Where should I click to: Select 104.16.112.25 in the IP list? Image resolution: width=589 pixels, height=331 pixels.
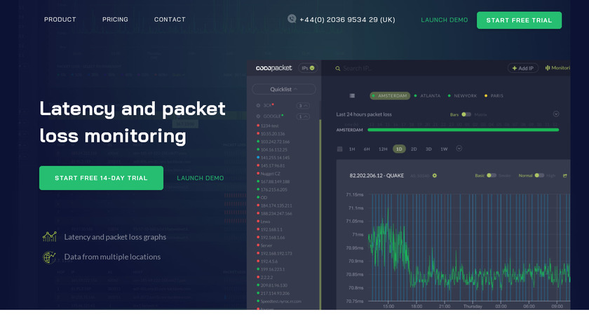pyautogui.click(x=274, y=149)
